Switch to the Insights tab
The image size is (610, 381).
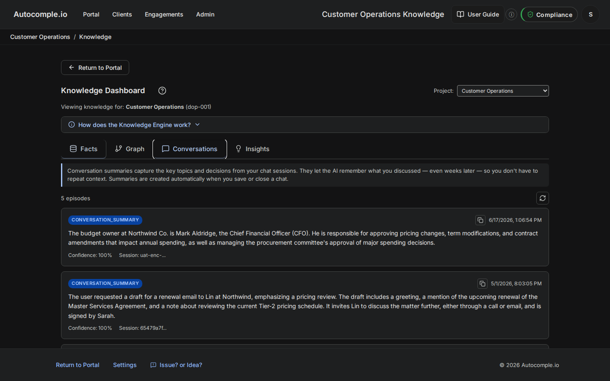tap(252, 149)
